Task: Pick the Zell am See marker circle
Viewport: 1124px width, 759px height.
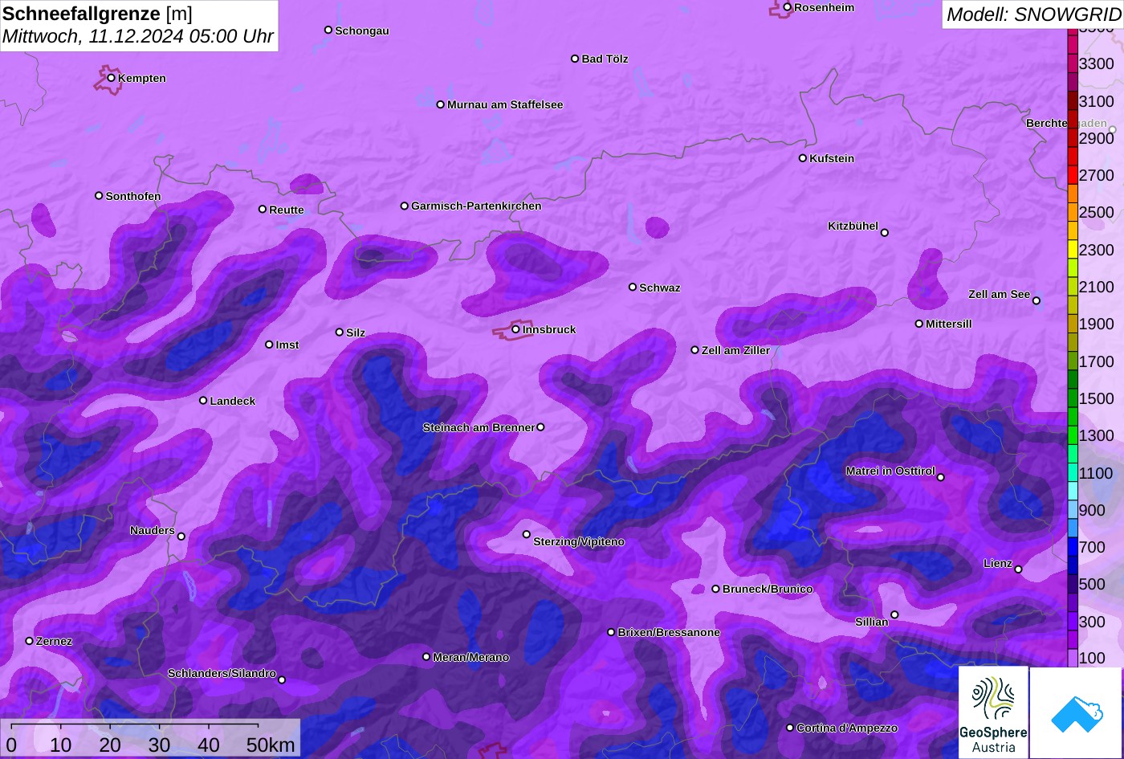Action: pyautogui.click(x=1036, y=301)
